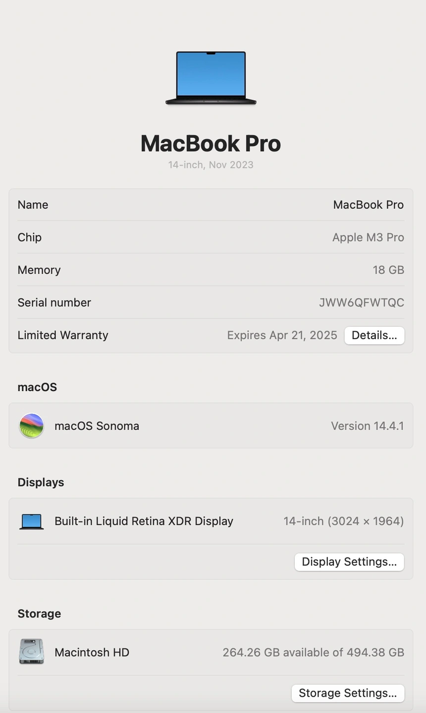
Task: Open Storage Settings
Action: click(x=348, y=693)
